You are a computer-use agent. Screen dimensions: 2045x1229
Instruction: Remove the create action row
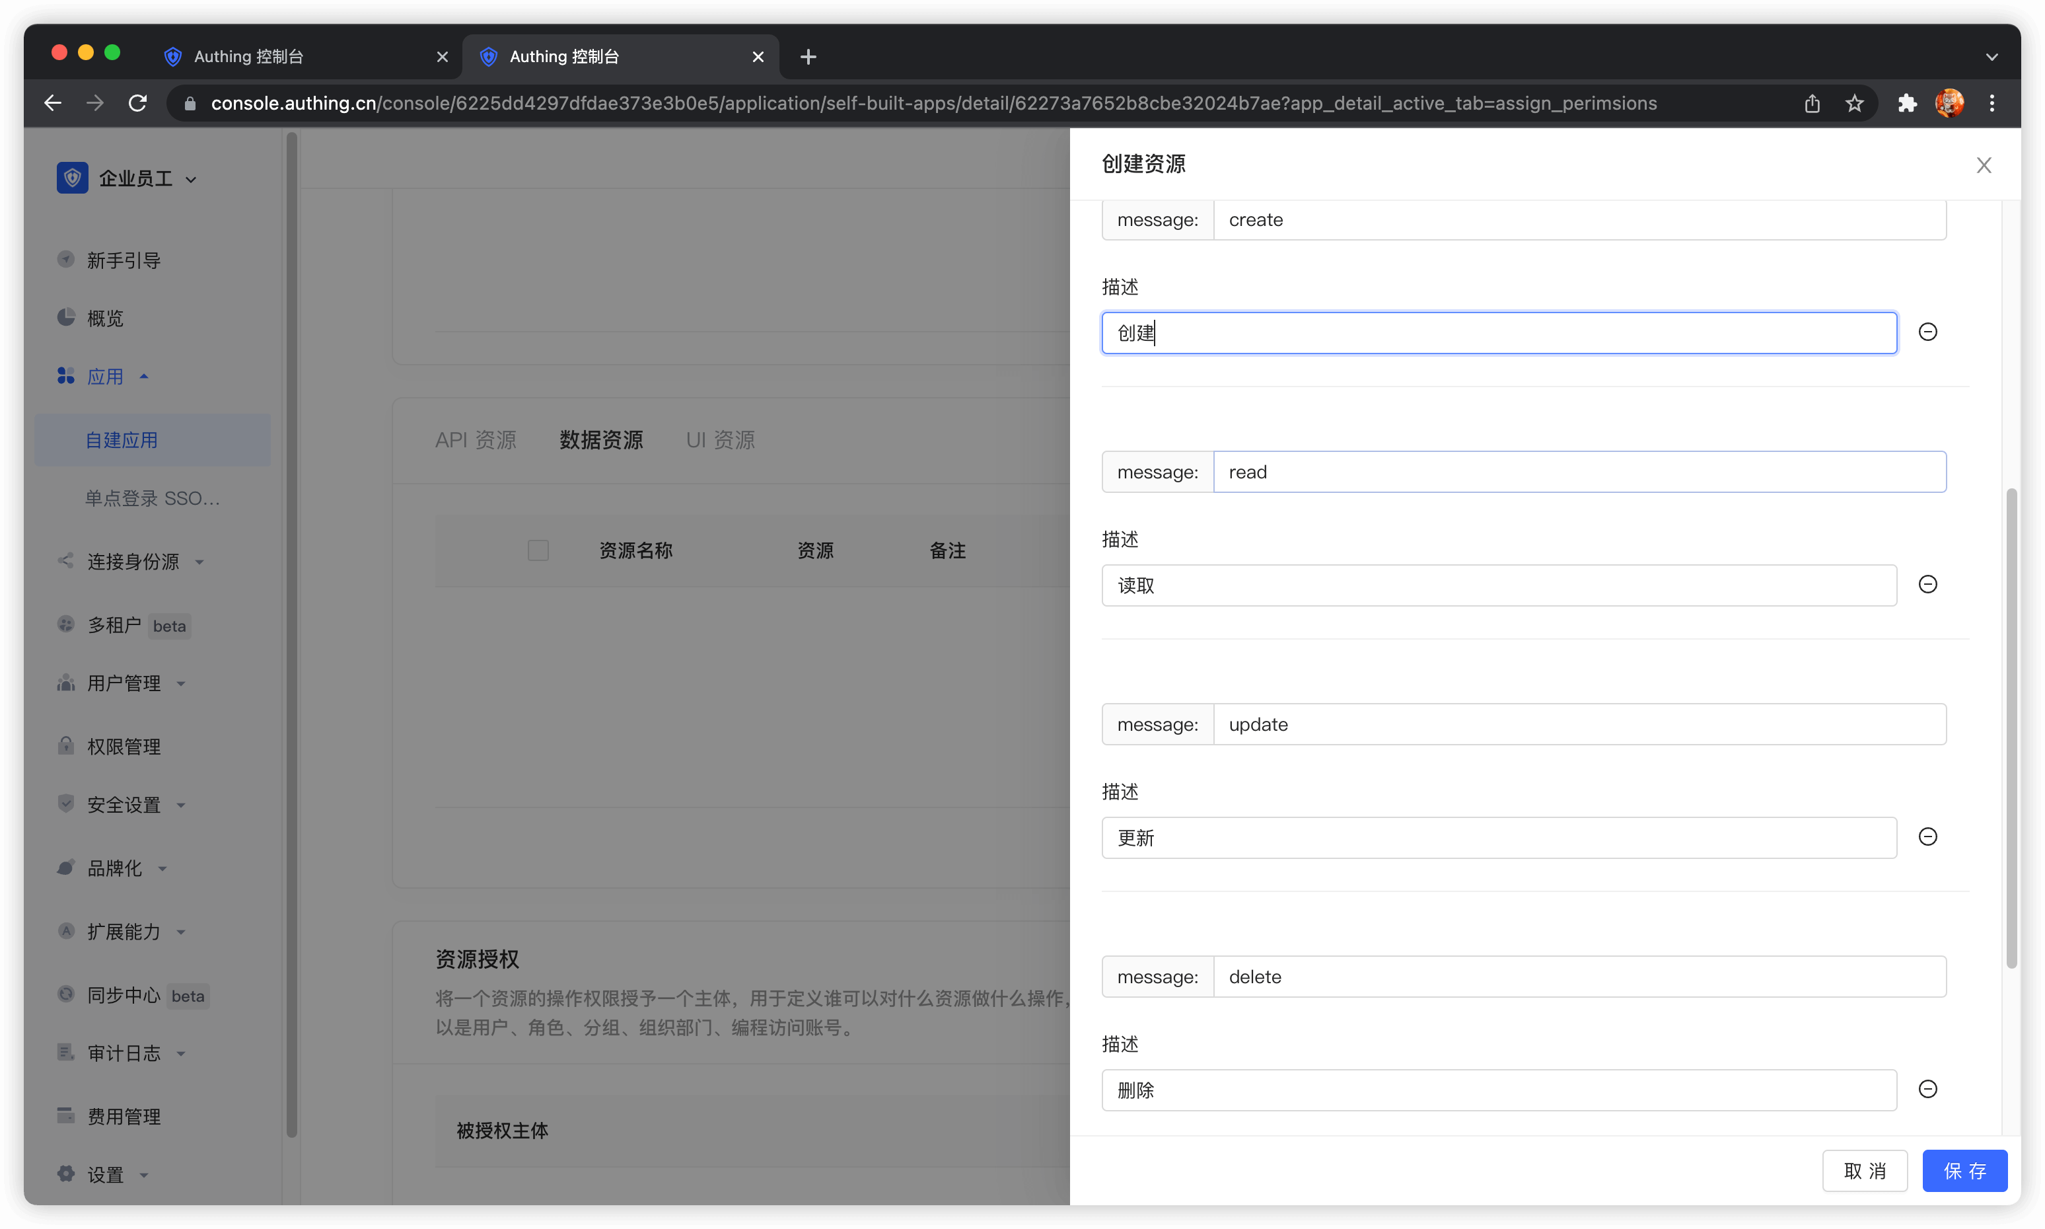click(1927, 332)
